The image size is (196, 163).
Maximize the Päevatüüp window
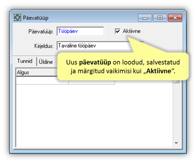pyautogui.click(x=160, y=18)
